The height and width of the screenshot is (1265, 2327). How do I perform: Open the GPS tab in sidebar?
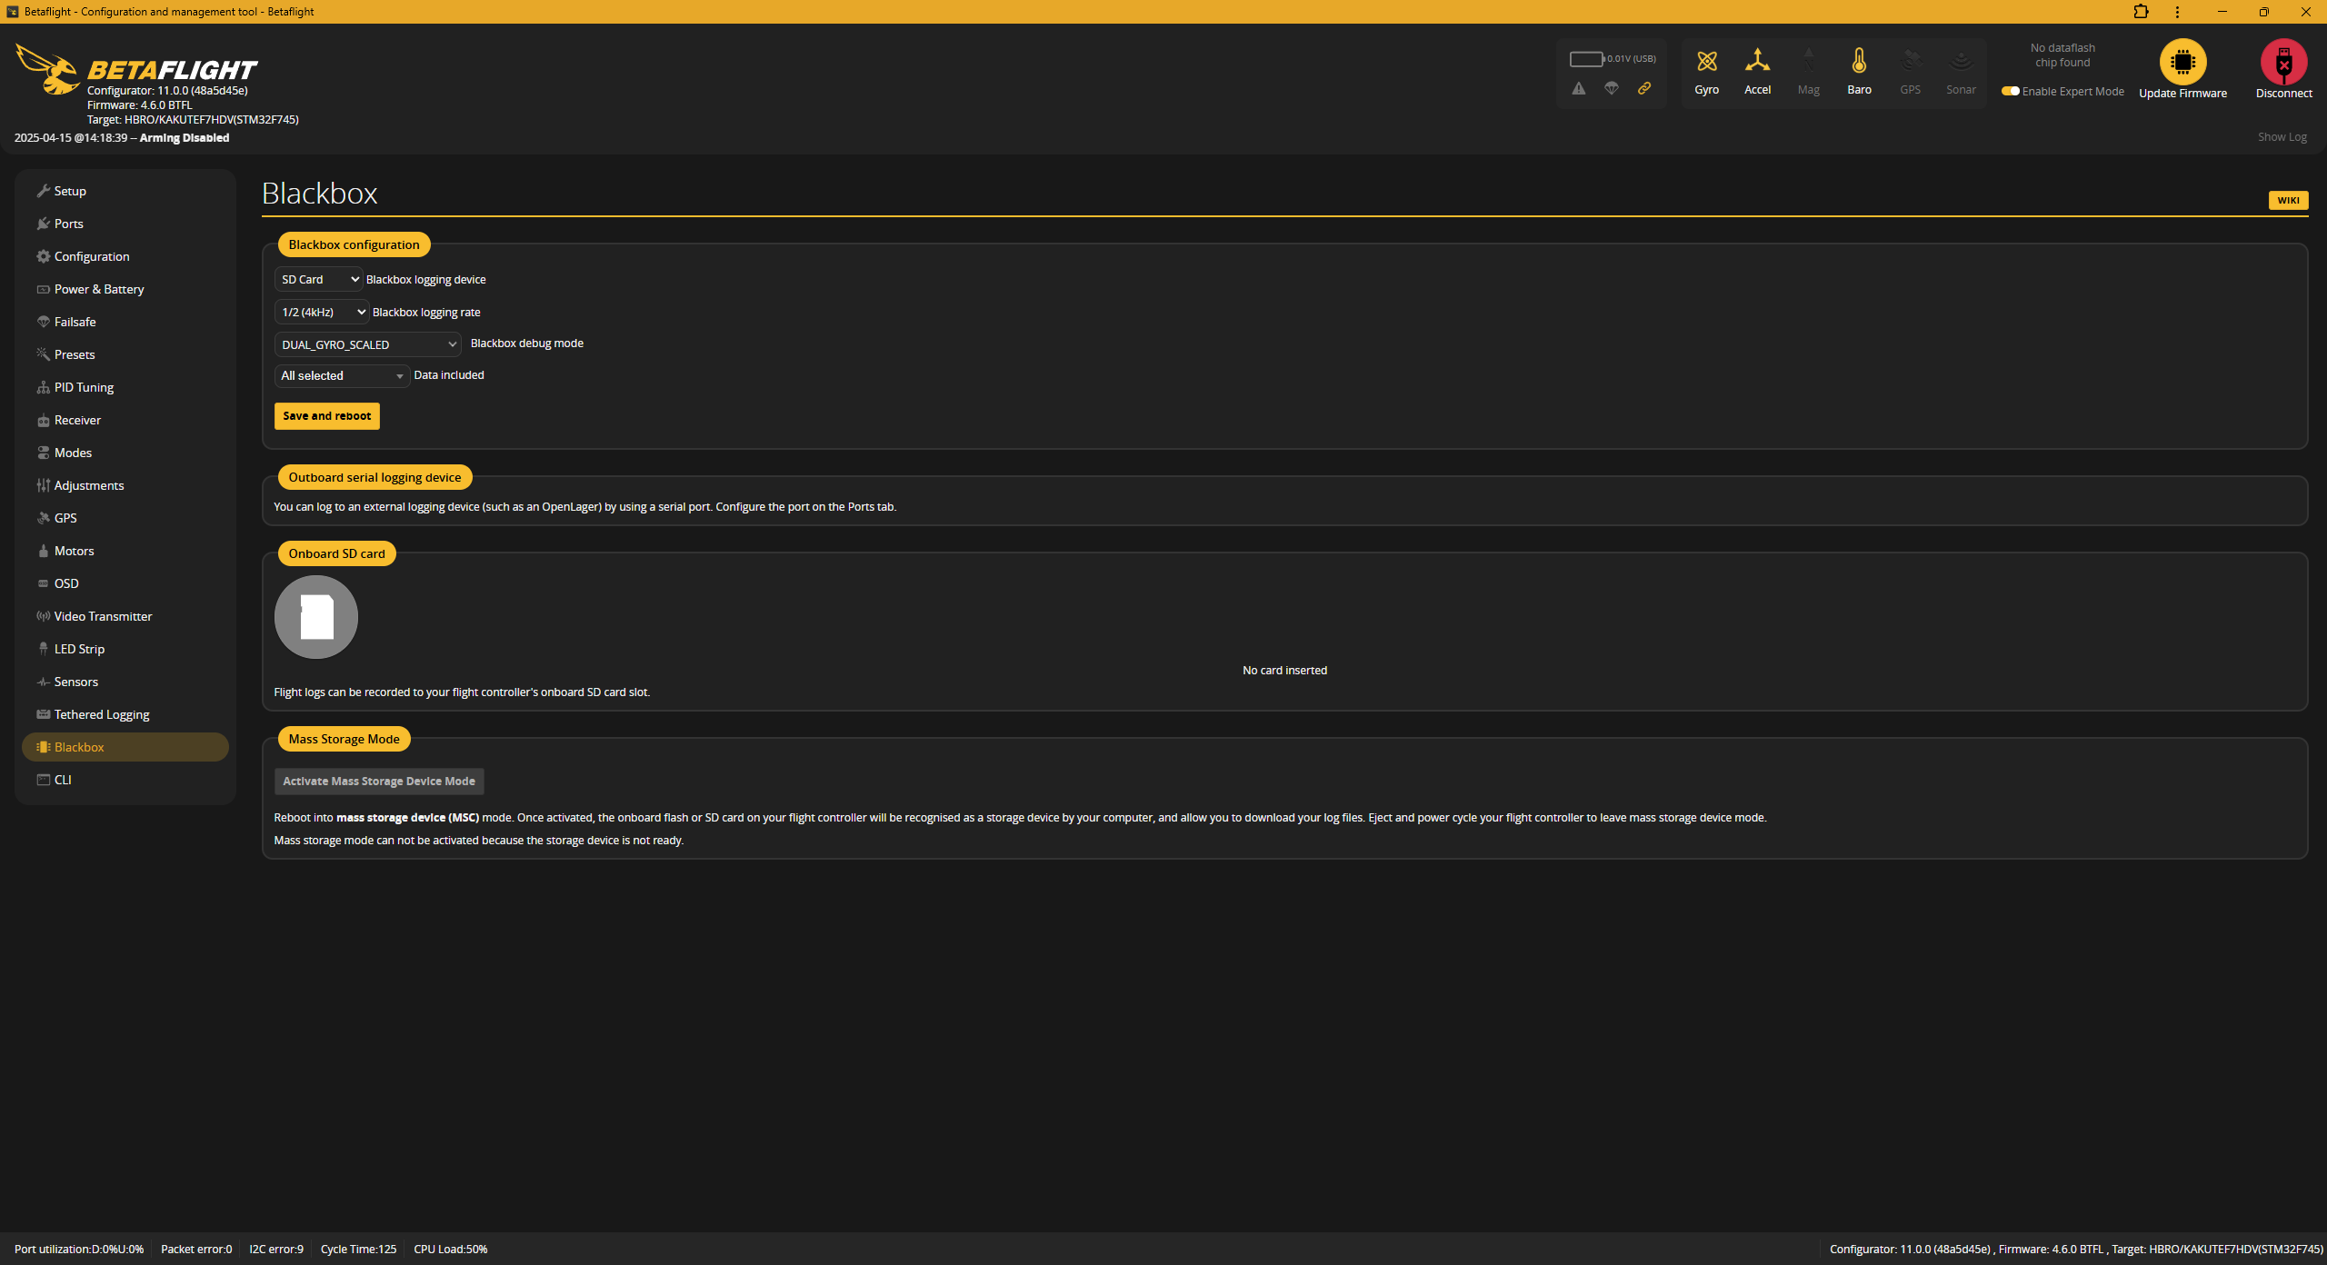point(125,518)
